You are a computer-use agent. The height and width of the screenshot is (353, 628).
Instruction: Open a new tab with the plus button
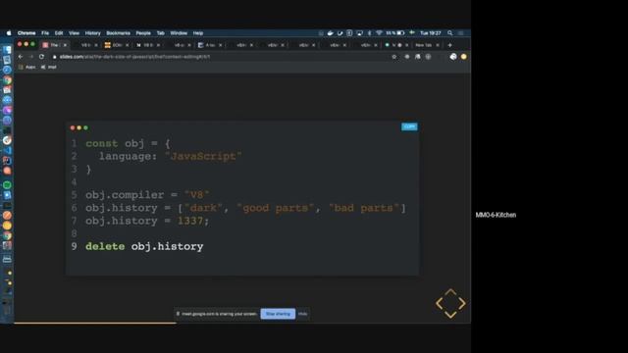tap(449, 45)
